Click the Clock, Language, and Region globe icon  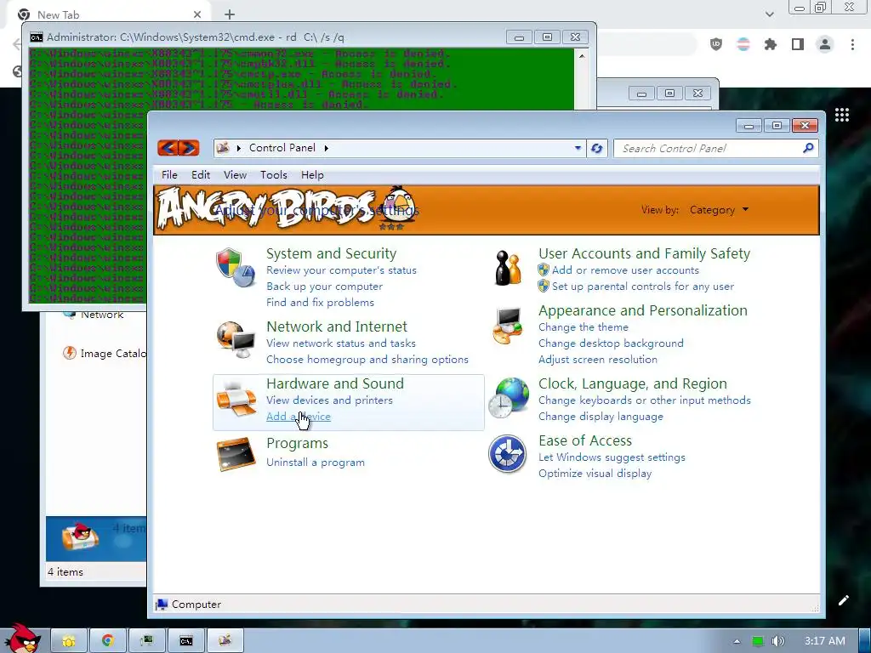pyautogui.click(x=509, y=398)
